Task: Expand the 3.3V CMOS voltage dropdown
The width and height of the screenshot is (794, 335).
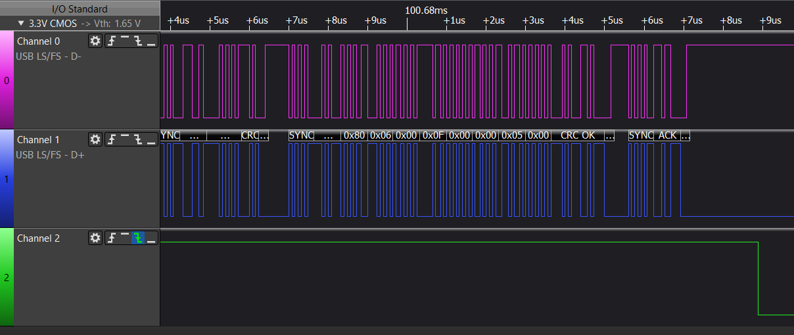Action: [x=80, y=23]
